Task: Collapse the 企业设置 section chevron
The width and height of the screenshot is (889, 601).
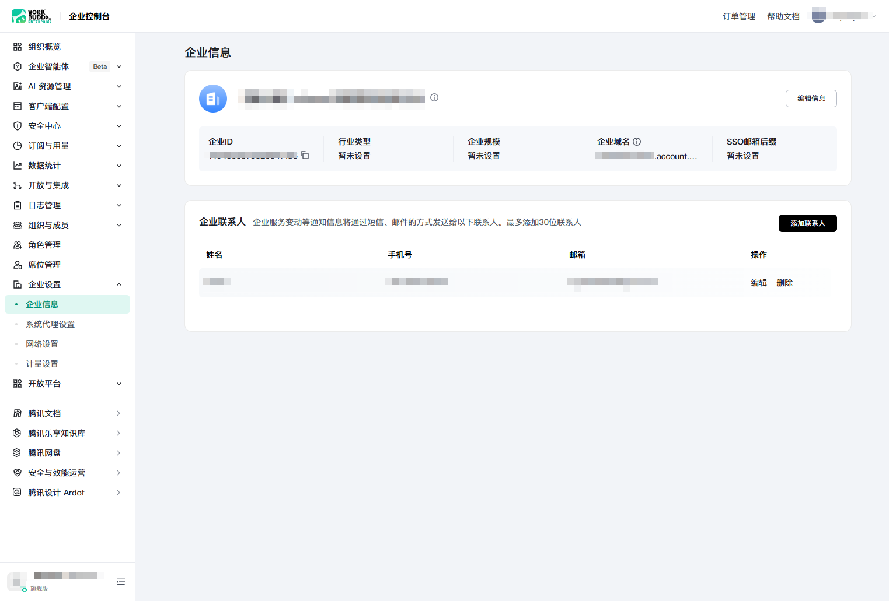Action: (119, 284)
